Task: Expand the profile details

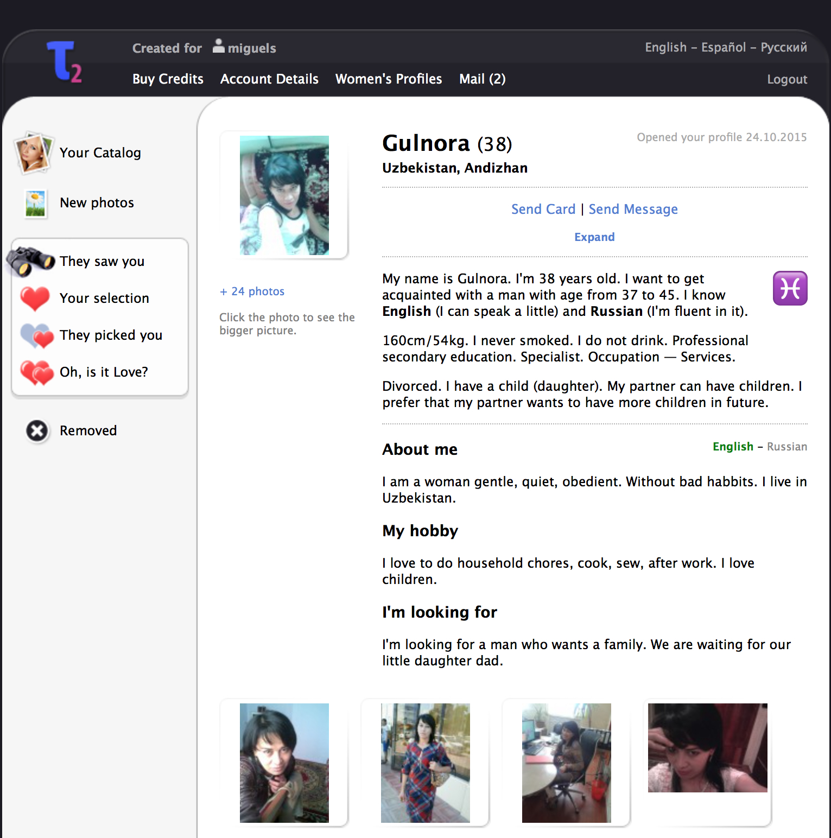Action: (594, 237)
